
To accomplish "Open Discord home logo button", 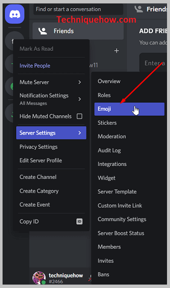I will pyautogui.click(x=15, y=14).
